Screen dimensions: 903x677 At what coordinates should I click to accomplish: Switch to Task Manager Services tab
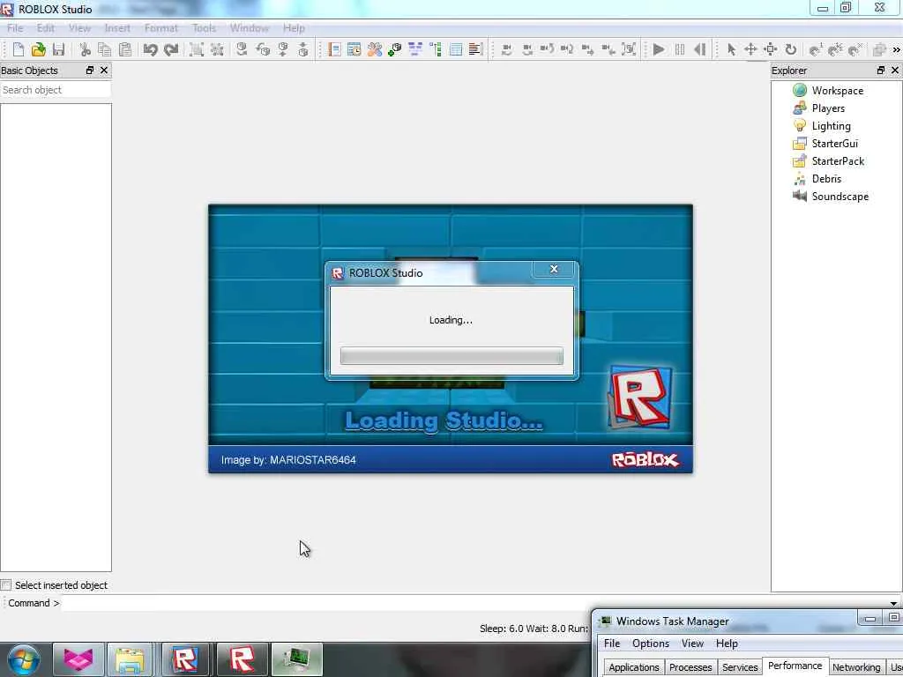coord(740,667)
